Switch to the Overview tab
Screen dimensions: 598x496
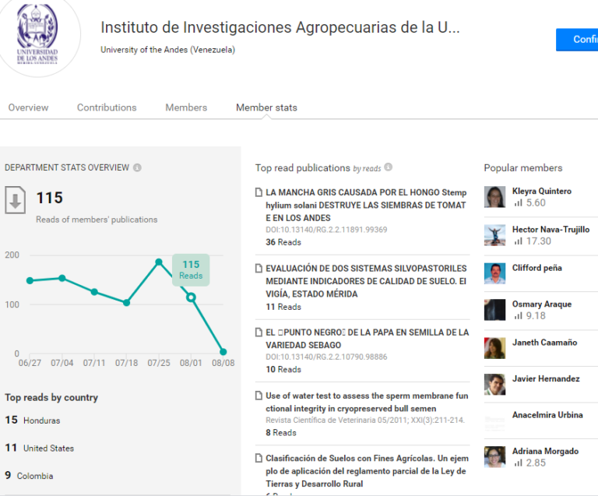[x=28, y=107]
